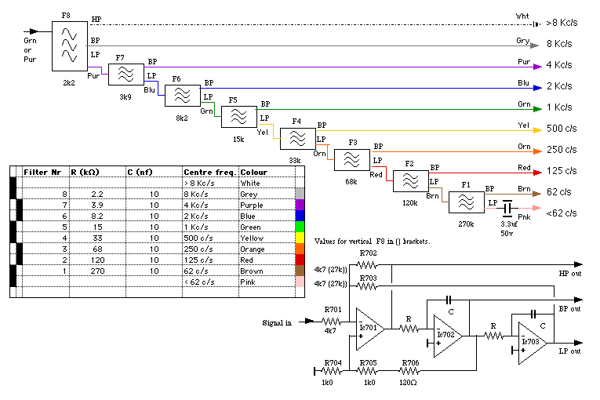Click the F4 filter block symbol

pos(296,138)
